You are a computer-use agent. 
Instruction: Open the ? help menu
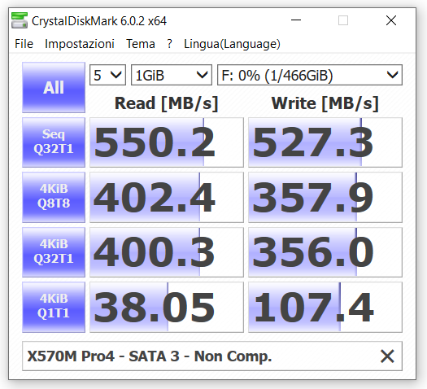point(169,44)
